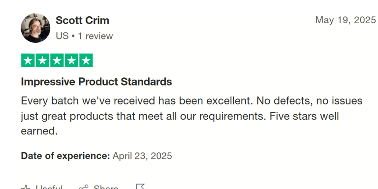
Task: Mark review as Useful
Action: coord(49,187)
